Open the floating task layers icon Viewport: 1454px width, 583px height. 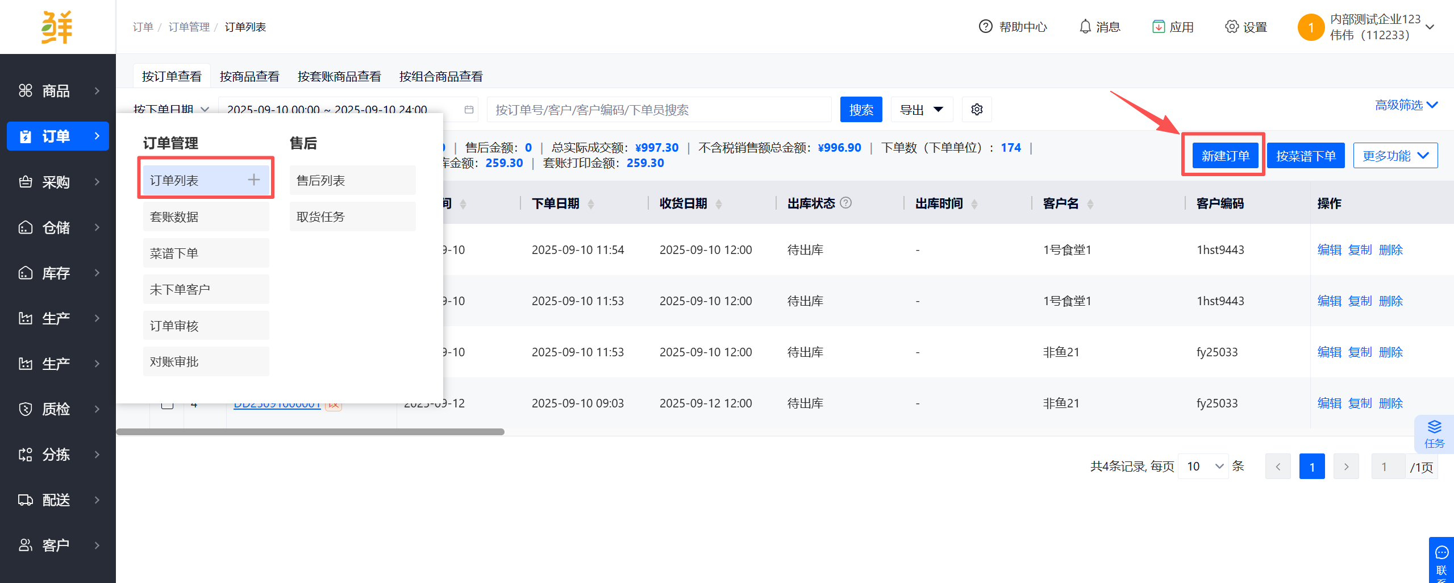1434,427
